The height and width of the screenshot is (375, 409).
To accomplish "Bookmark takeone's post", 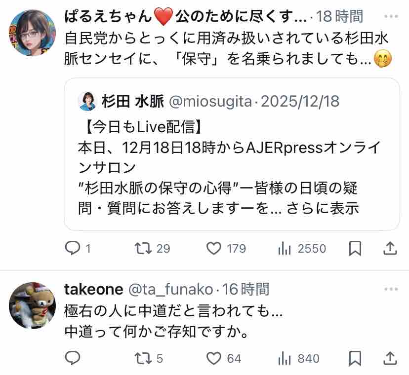I will pyautogui.click(x=355, y=358).
